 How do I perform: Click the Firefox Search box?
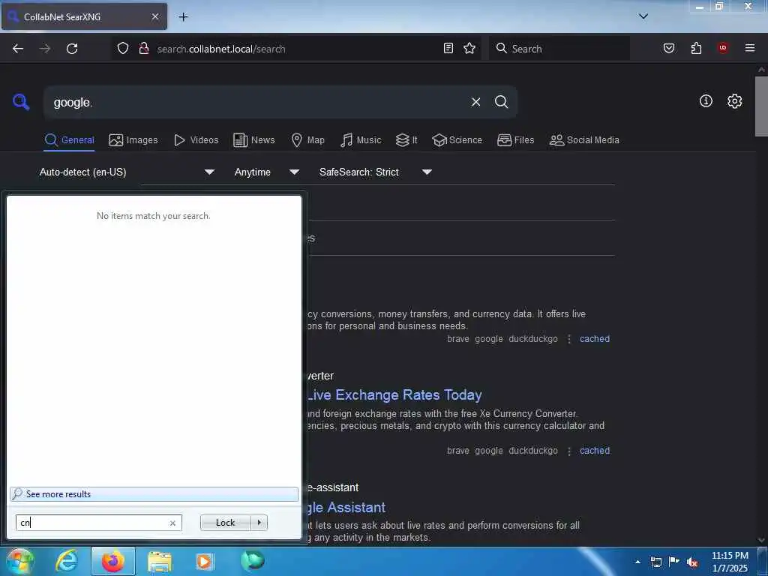pyautogui.click(x=559, y=48)
